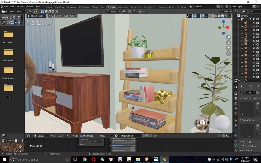This screenshot has height=163, width=261.
Task: Switch to the Texture Paint workspace tab
Action: 98,7
